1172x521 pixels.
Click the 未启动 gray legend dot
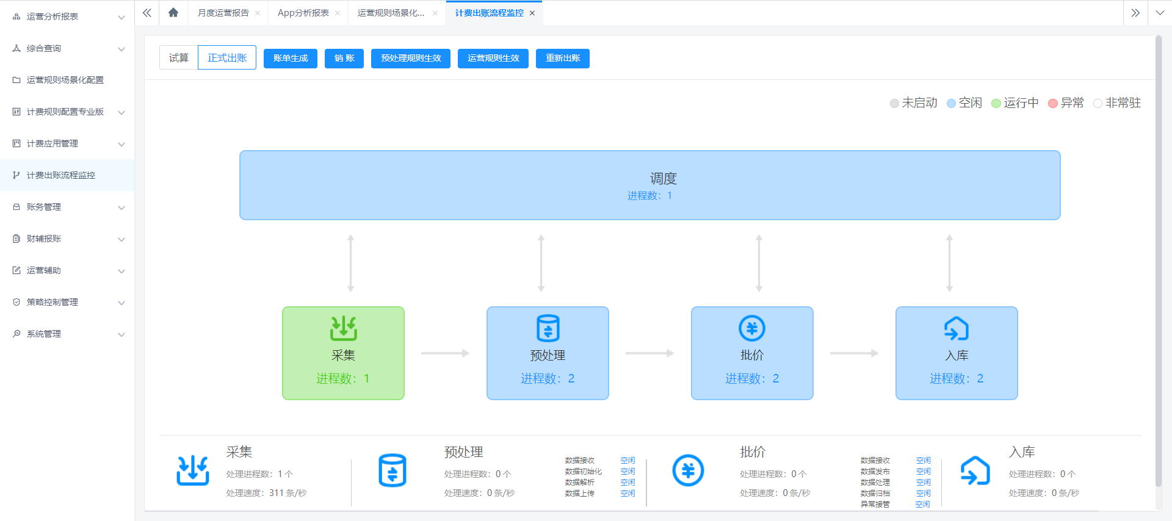tap(894, 103)
